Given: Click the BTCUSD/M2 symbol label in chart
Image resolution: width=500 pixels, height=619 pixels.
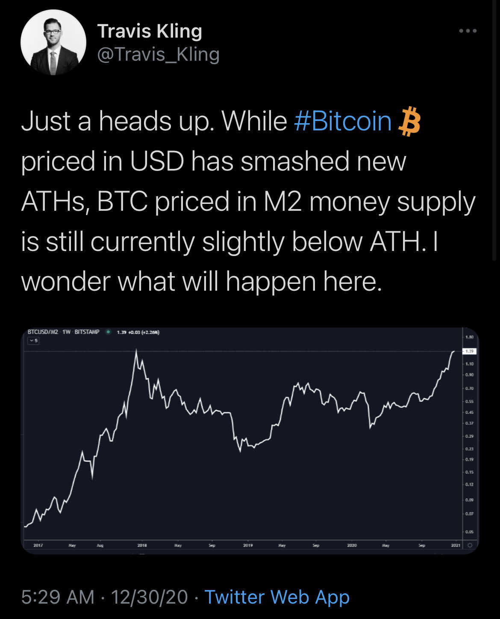Looking at the screenshot, I should click(x=42, y=332).
